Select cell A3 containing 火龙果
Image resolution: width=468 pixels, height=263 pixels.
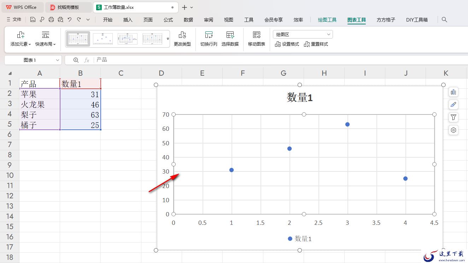pos(40,104)
